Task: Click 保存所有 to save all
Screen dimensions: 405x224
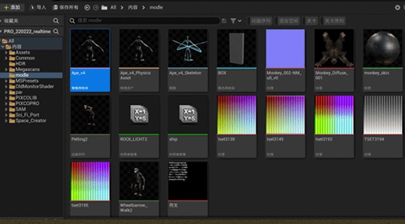Action: click(x=66, y=8)
